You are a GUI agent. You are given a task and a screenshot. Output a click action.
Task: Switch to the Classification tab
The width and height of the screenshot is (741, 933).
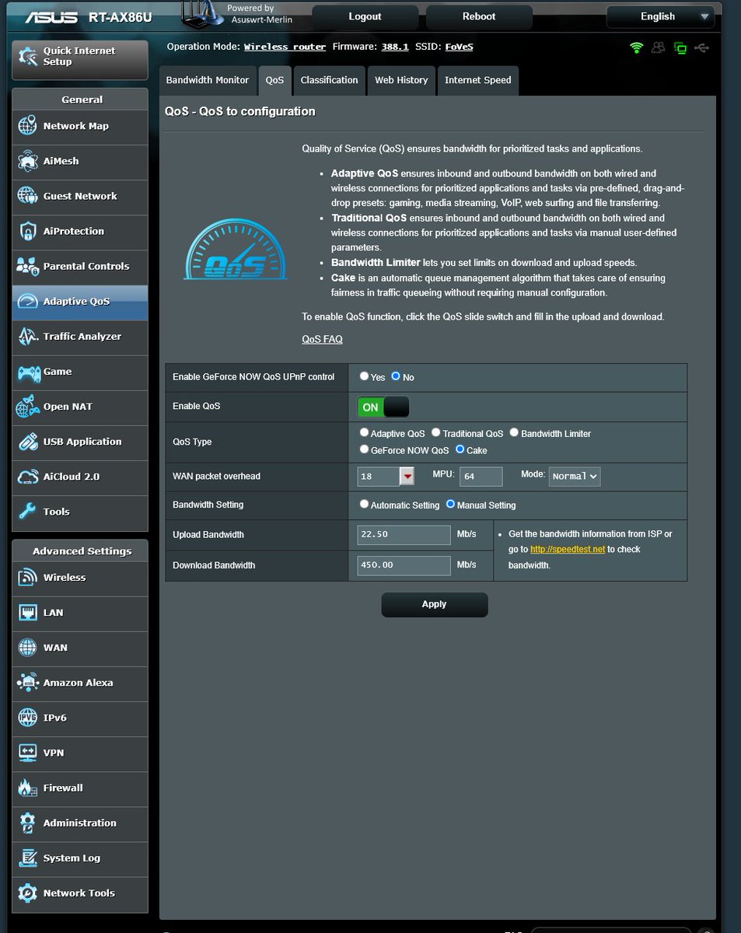[x=330, y=80]
